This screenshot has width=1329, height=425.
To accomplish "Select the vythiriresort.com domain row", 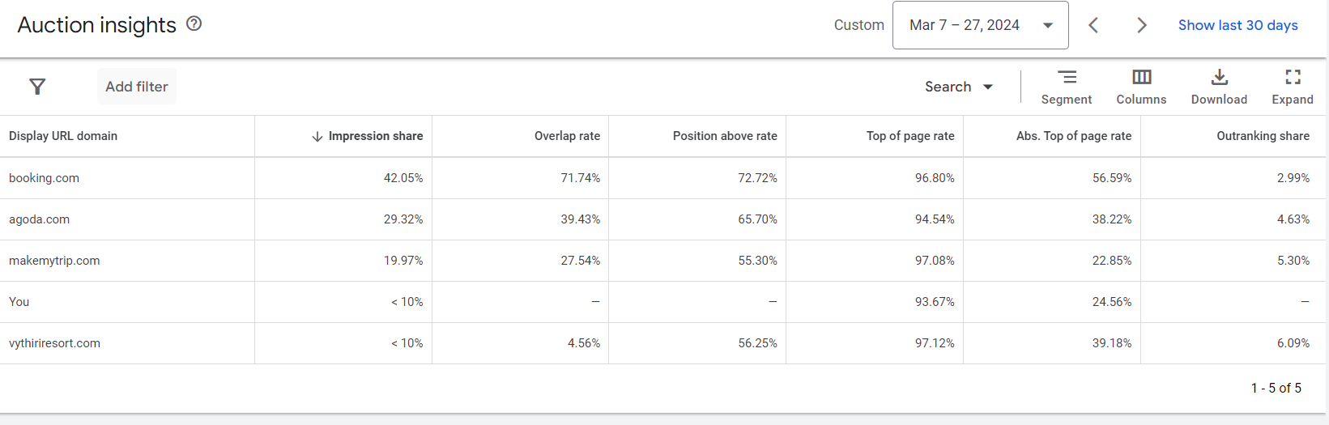I will pos(55,343).
